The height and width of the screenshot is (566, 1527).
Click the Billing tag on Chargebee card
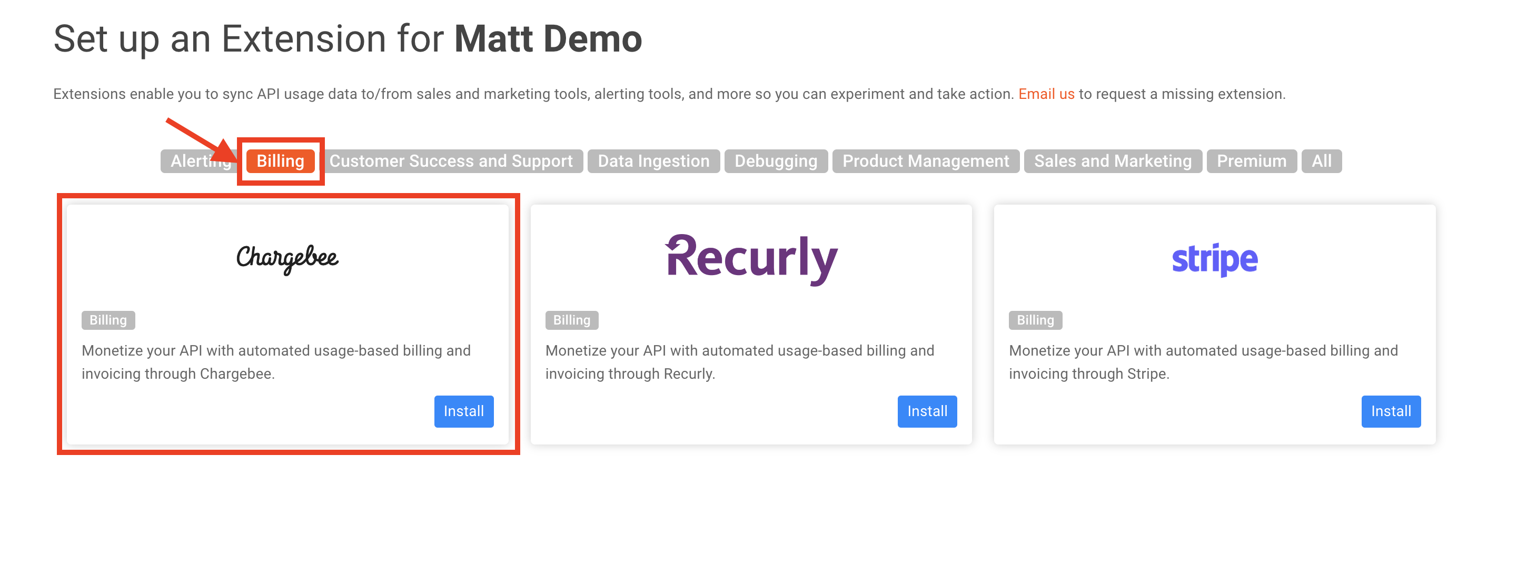click(108, 320)
